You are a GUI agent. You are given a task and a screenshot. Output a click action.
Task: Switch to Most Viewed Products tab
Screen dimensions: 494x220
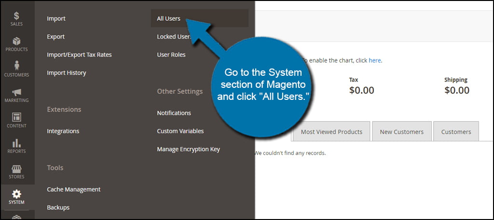(x=331, y=131)
